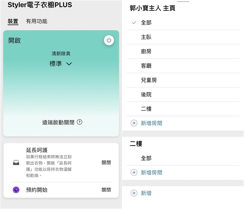
Task: Open the 標準 course selector
Action: tap(56, 64)
